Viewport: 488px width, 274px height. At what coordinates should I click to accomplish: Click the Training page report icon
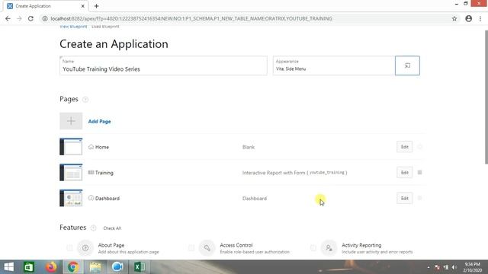click(x=91, y=172)
